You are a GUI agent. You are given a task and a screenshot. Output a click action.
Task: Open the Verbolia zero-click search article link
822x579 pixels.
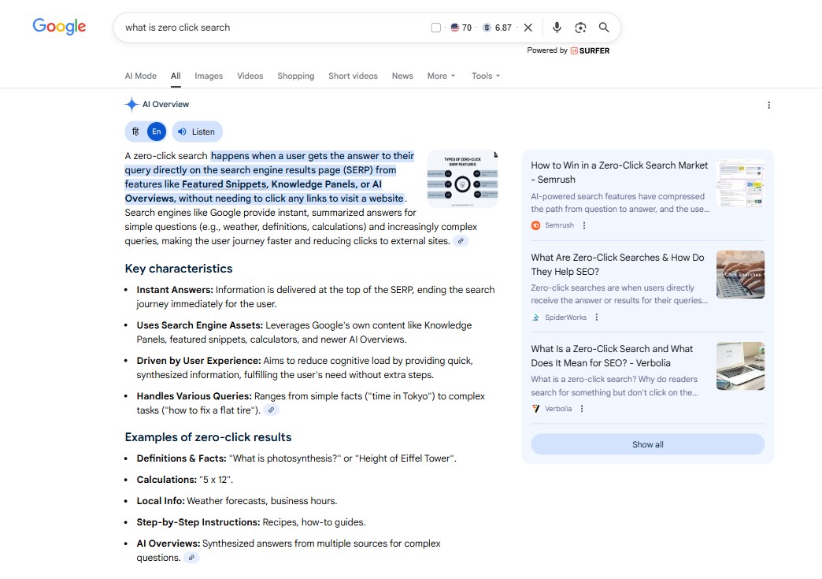pos(612,355)
